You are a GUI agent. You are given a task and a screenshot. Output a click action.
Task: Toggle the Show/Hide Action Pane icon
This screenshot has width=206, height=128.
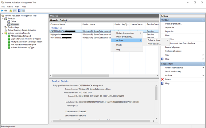pos(23,11)
